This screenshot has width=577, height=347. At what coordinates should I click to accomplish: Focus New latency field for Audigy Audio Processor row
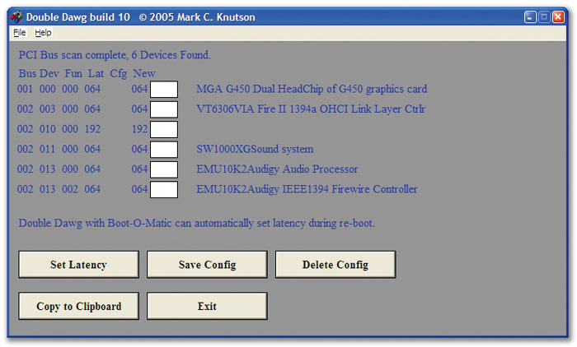click(164, 169)
